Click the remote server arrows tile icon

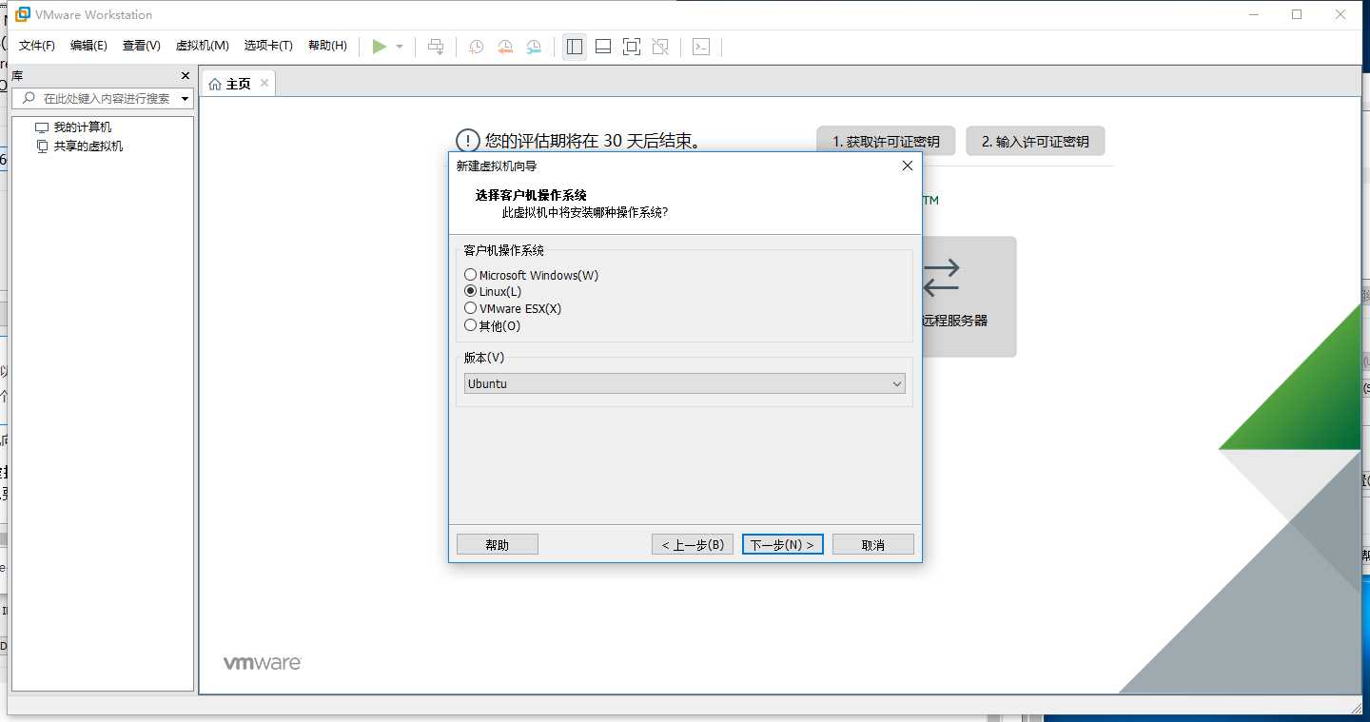[x=941, y=277]
